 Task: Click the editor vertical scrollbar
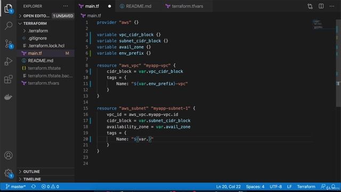(338, 63)
